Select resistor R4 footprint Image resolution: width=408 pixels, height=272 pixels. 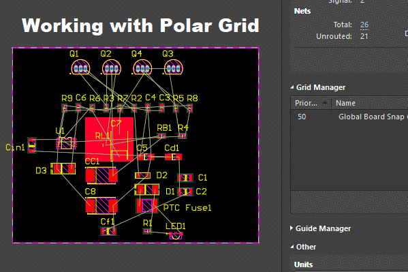click(183, 136)
